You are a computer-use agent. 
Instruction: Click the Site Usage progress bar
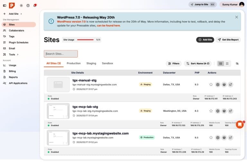coord(85,40)
